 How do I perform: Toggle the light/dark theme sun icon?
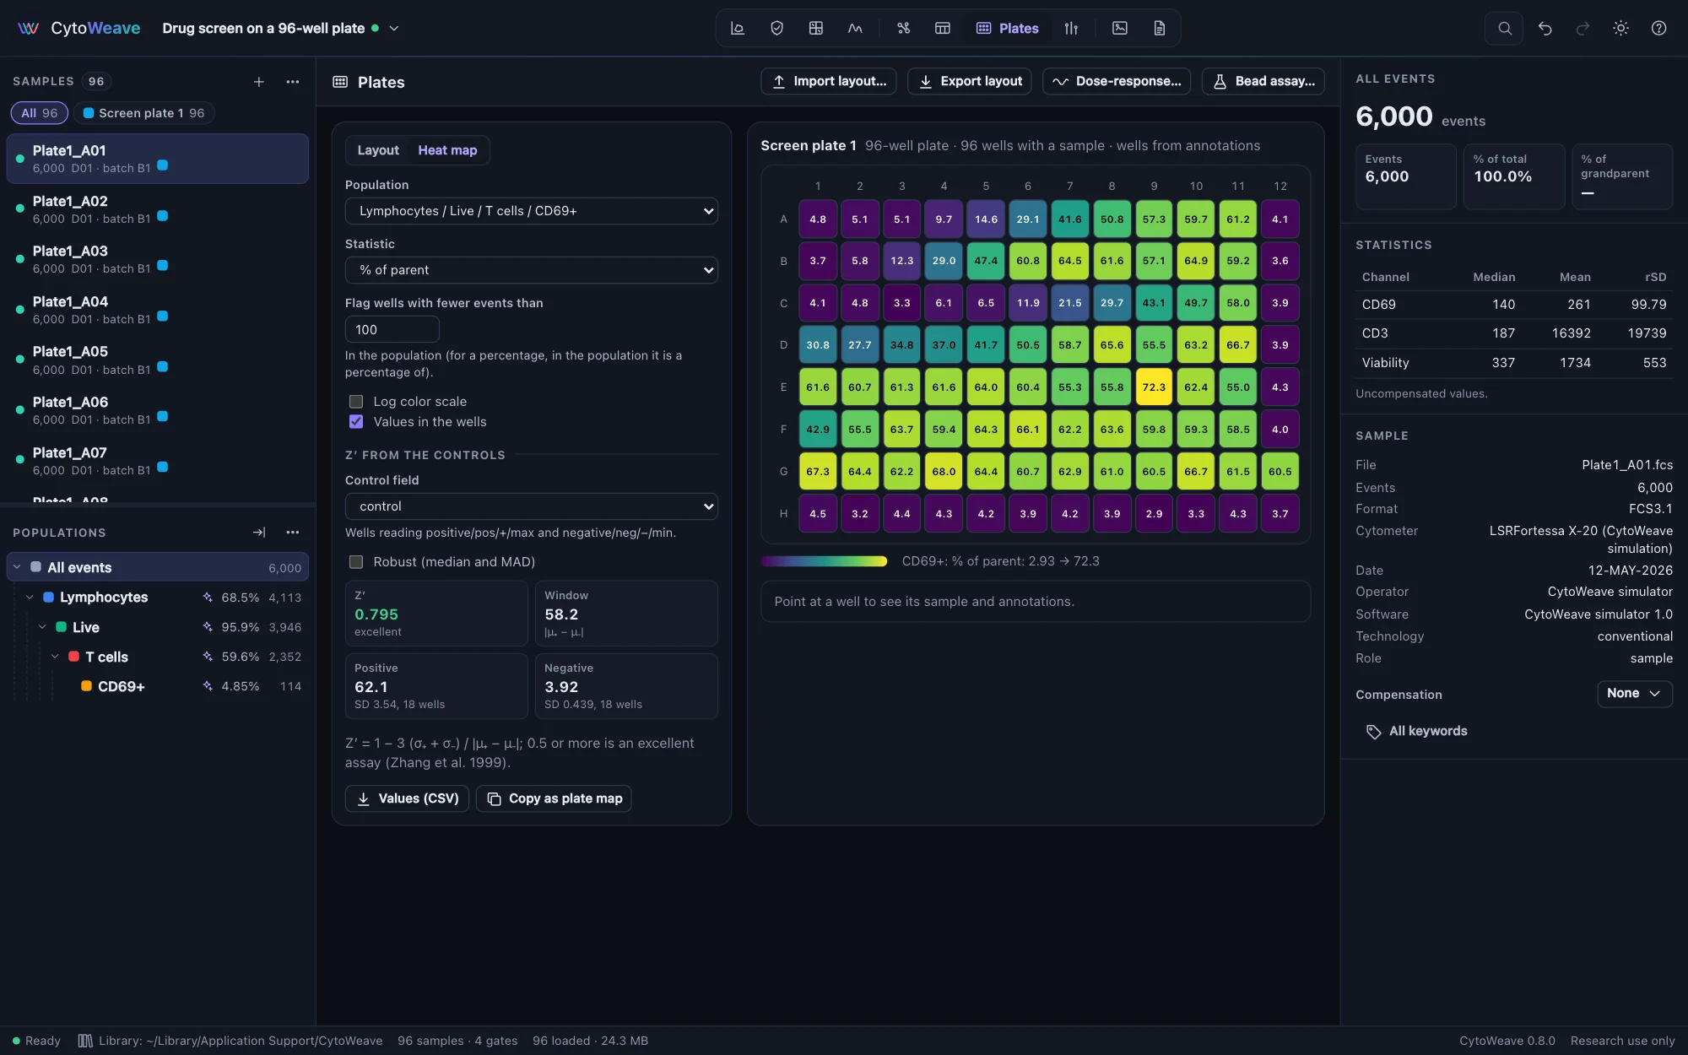coord(1620,28)
